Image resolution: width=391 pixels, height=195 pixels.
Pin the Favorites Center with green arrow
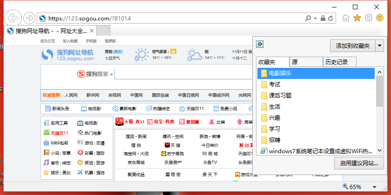(260, 44)
